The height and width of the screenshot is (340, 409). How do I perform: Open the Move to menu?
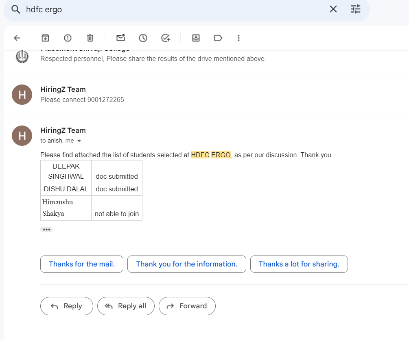pyautogui.click(x=196, y=38)
